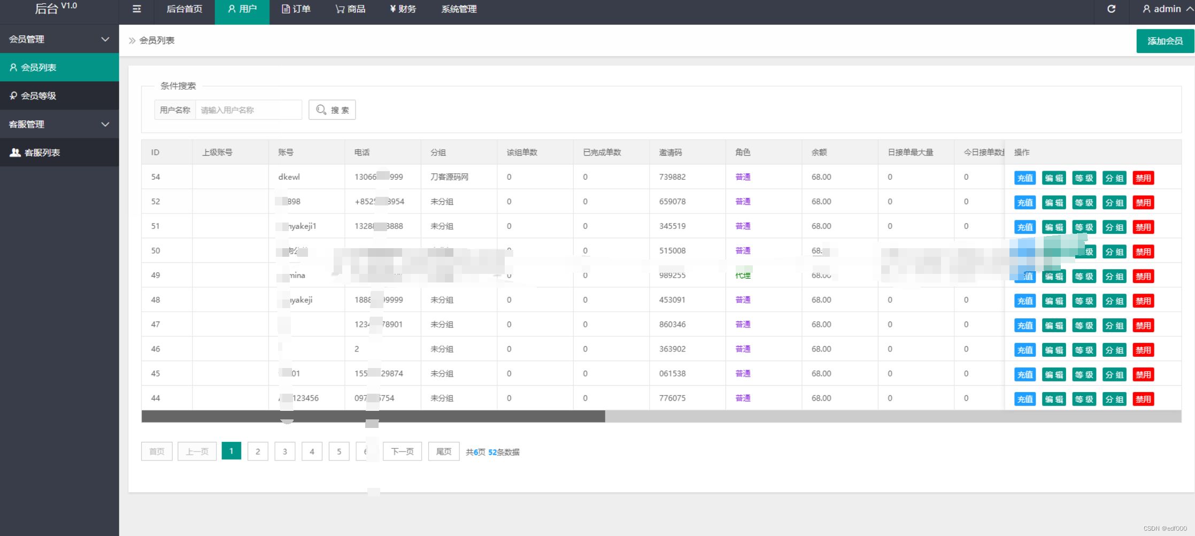Viewport: 1195px width, 536px height.
Task: Focus the 用户名称 search input field
Action: (248, 110)
